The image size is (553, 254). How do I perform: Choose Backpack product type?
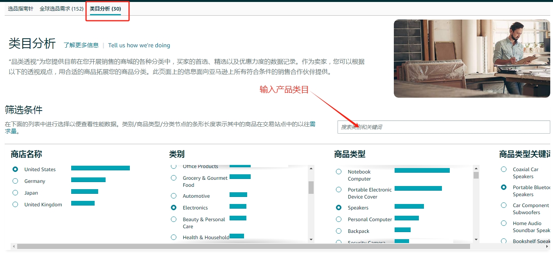(x=339, y=231)
